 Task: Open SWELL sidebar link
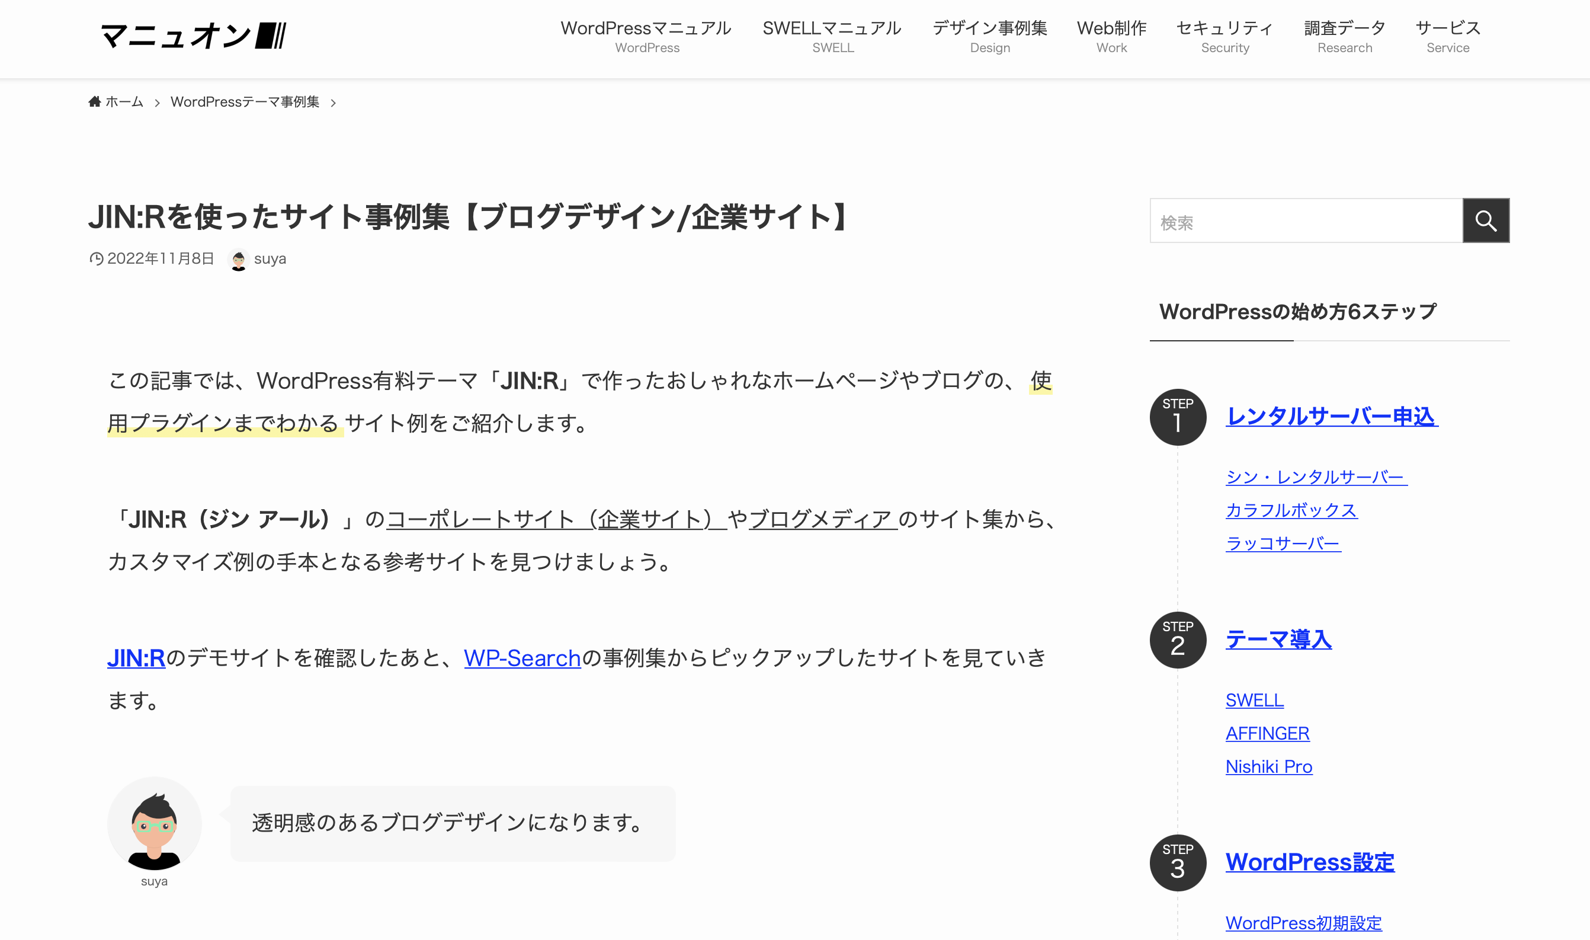1255,700
